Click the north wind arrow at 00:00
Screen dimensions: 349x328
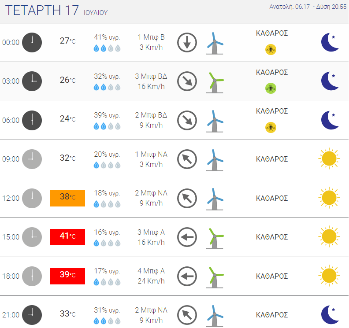187,42
